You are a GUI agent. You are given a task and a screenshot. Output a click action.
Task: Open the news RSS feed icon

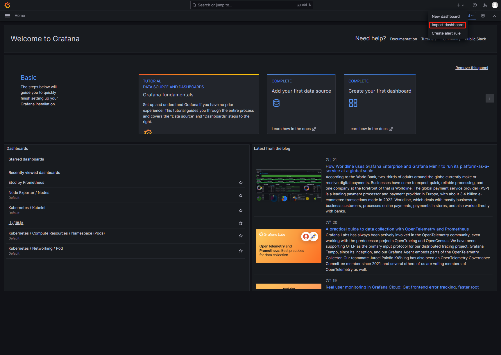pyautogui.click(x=485, y=5)
